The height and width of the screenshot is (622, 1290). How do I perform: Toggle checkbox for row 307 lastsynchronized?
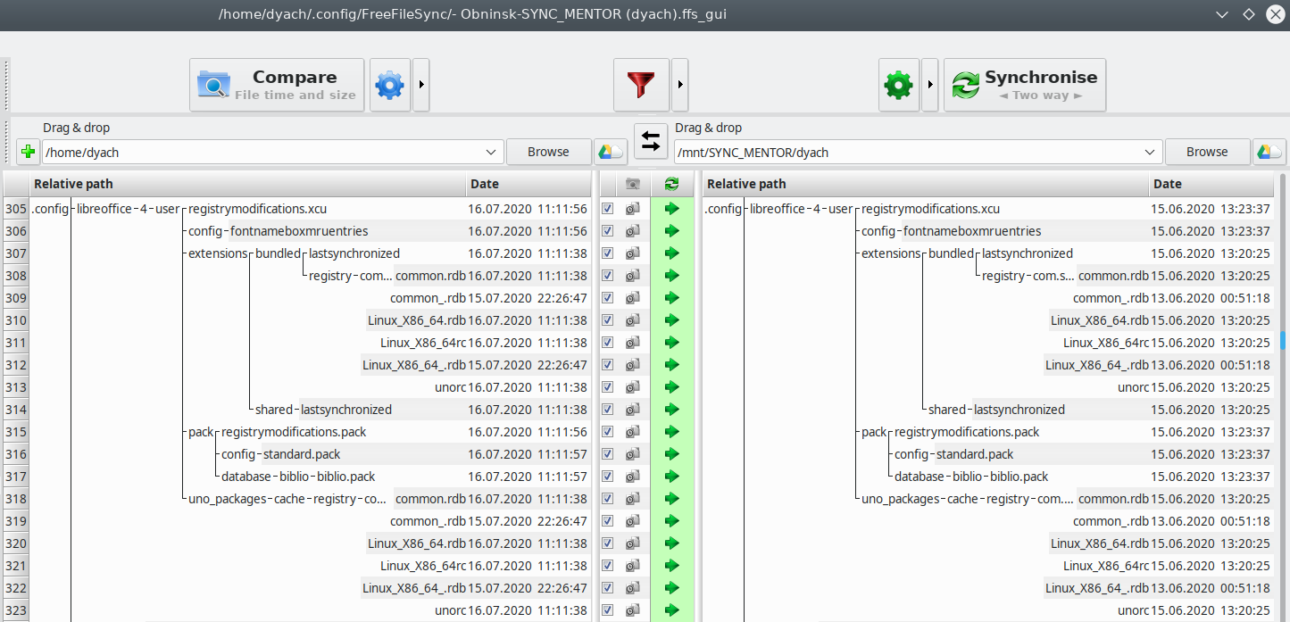tap(608, 253)
